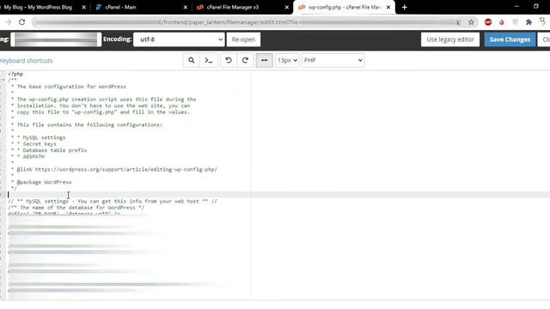Close the cPanel - Main tab
550x309 pixels.
point(186,7)
